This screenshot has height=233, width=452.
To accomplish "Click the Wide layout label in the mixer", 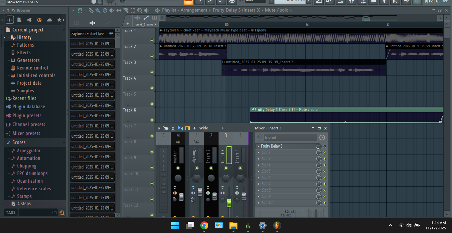I will click(x=204, y=128).
